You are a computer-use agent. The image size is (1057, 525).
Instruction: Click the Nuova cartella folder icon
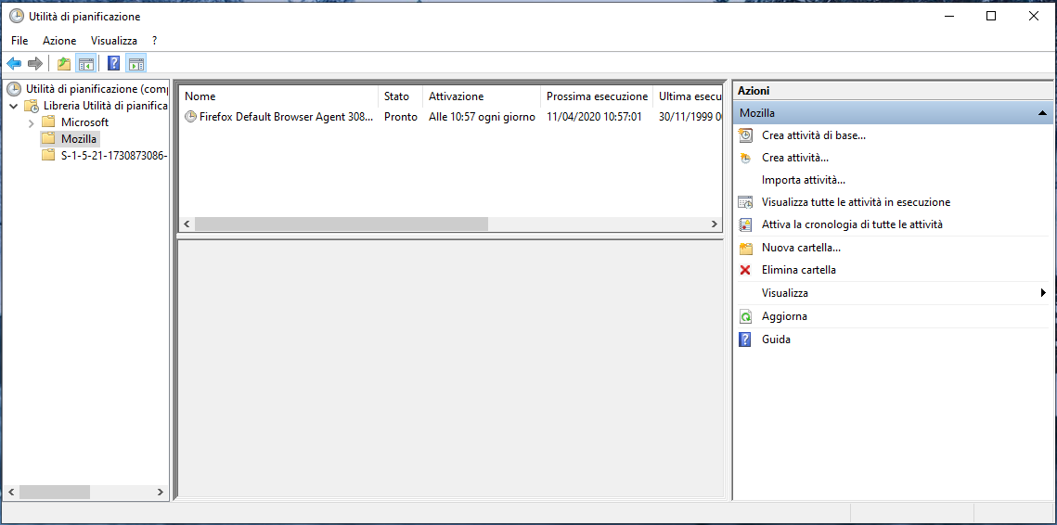click(745, 248)
